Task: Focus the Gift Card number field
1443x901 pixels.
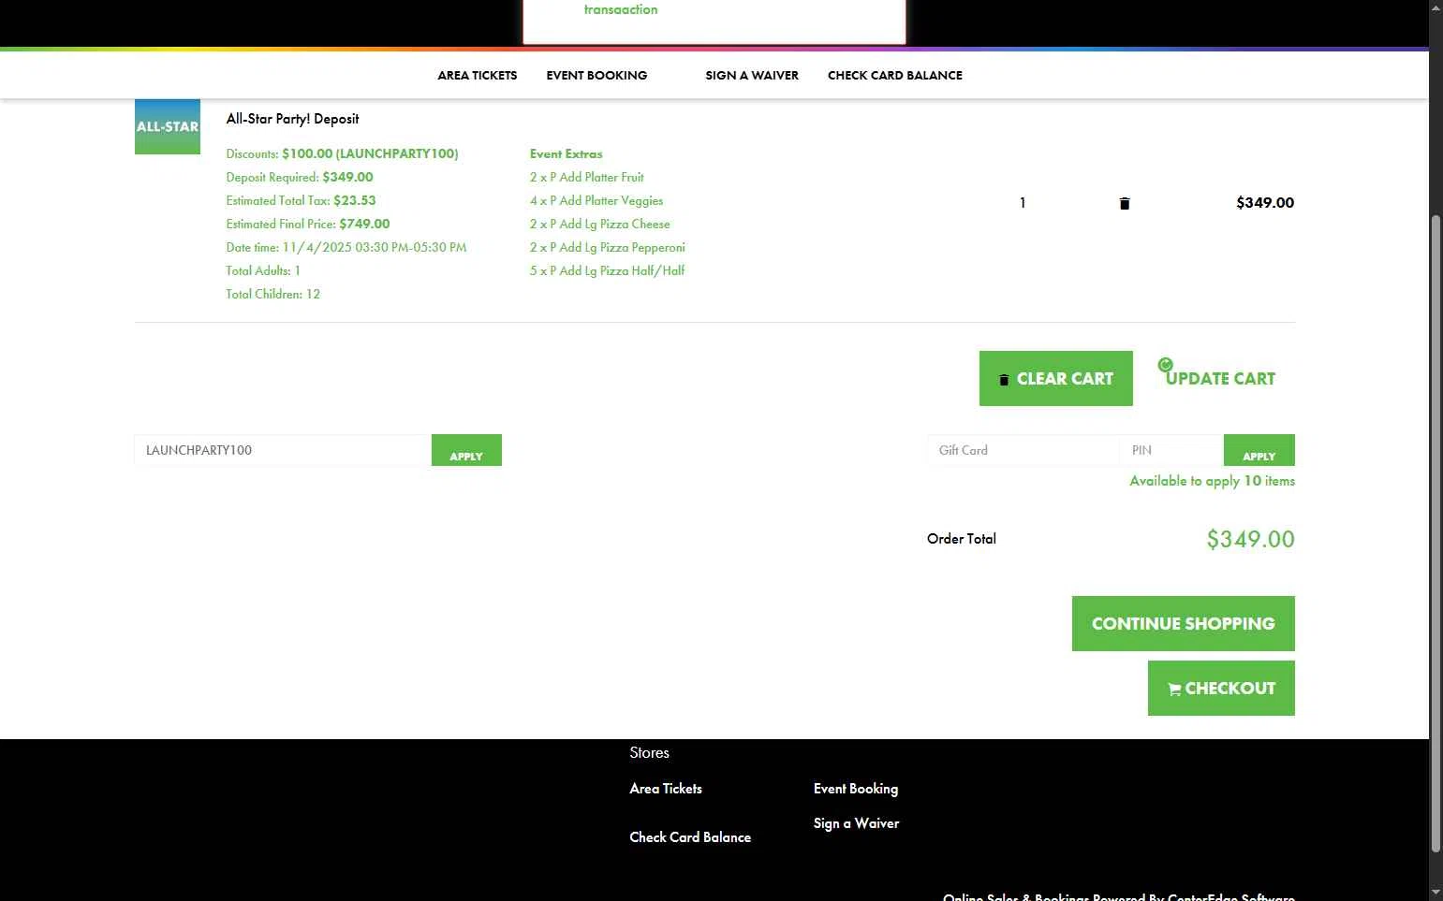Action: [x=1023, y=450]
